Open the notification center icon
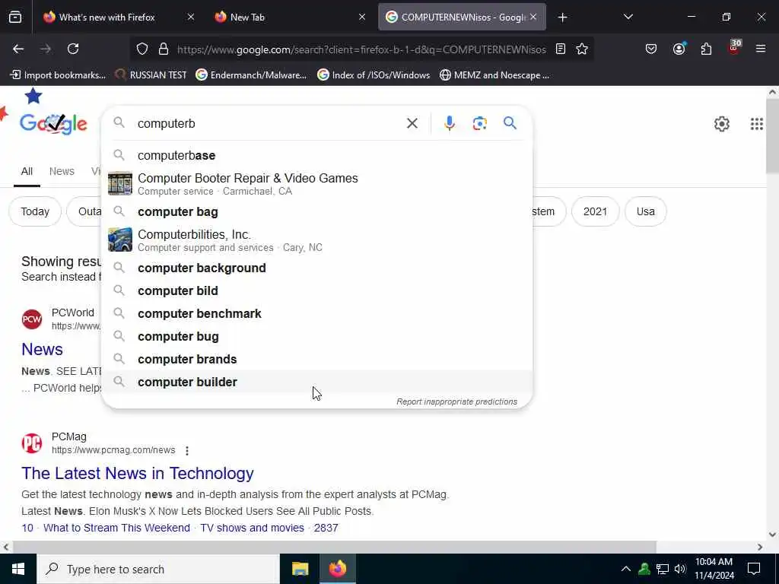The image size is (779, 584). point(754,569)
